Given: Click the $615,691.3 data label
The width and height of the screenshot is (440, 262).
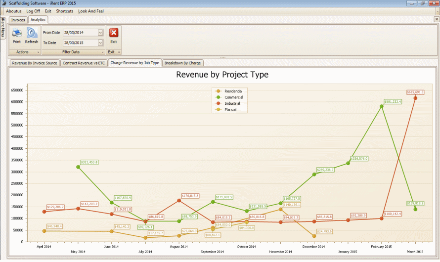Looking at the screenshot, I should coord(415,92).
